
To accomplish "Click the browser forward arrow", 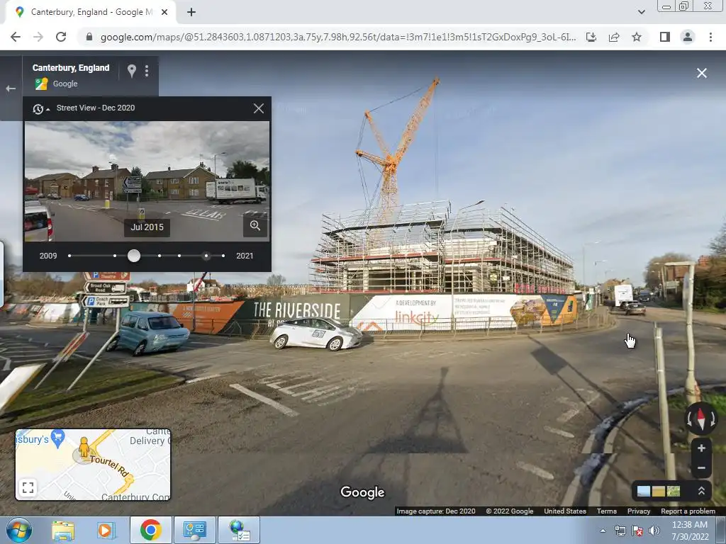I will tap(38, 37).
